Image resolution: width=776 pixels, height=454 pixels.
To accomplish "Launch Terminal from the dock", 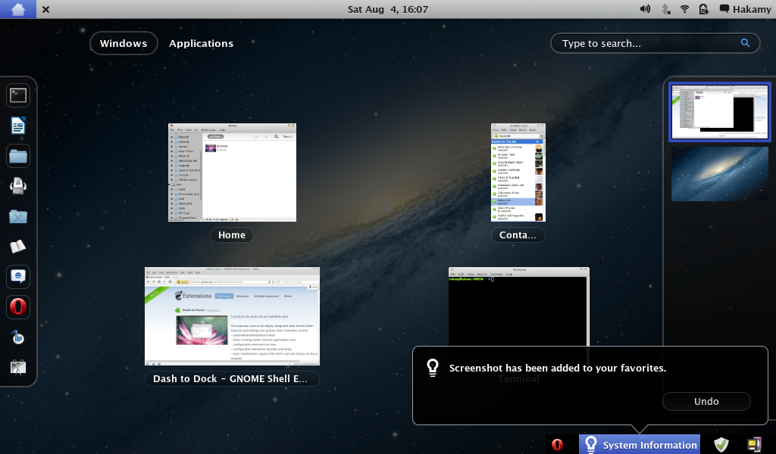I will coord(18,95).
